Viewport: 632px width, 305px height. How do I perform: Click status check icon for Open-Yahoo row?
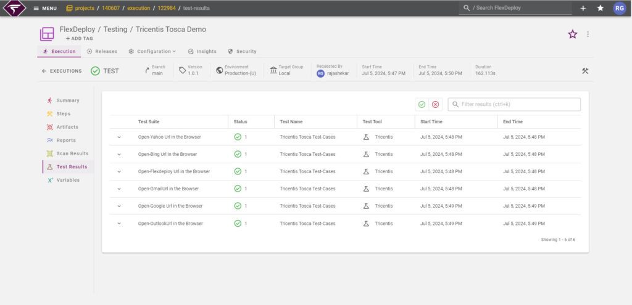[x=238, y=137]
